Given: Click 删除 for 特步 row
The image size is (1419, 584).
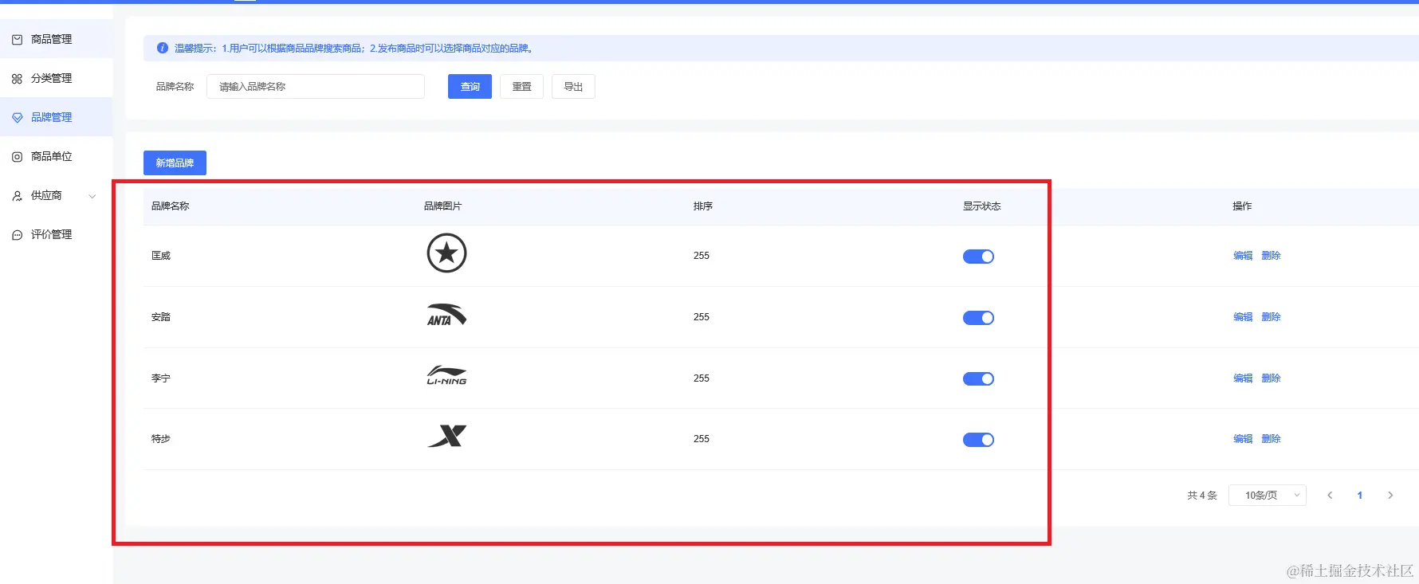Looking at the screenshot, I should 1271,439.
